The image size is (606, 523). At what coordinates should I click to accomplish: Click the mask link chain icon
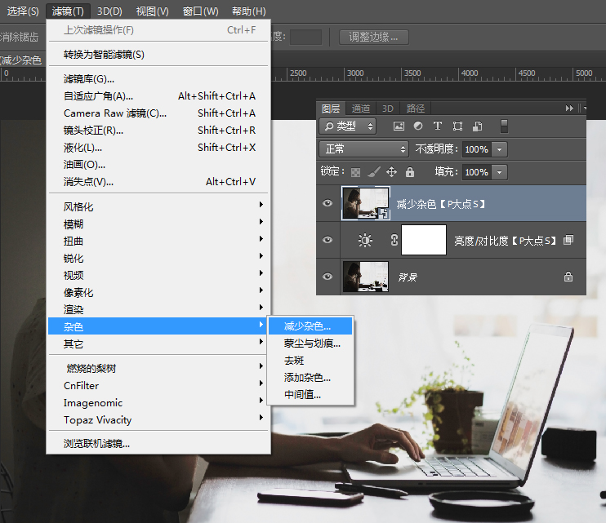tap(394, 240)
